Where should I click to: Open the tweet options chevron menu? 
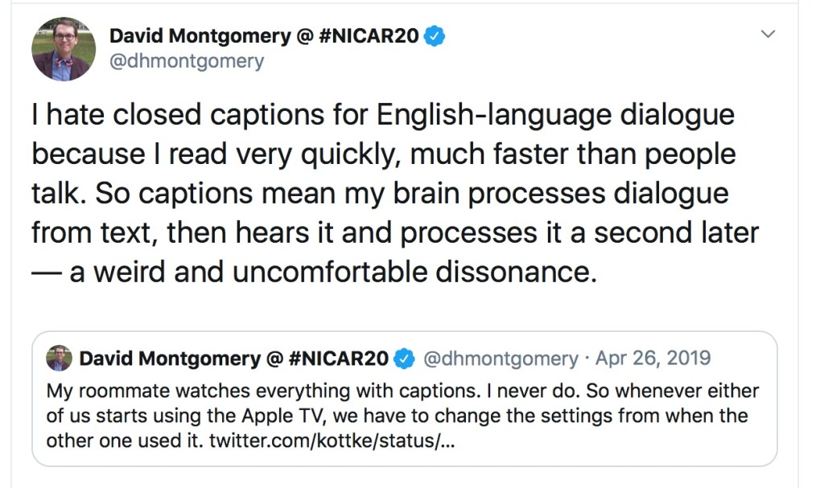pos(768,35)
